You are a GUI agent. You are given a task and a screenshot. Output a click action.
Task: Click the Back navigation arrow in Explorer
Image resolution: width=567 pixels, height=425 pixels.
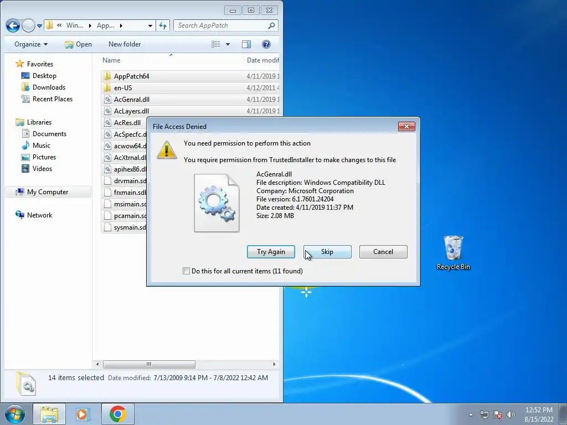click(x=13, y=25)
